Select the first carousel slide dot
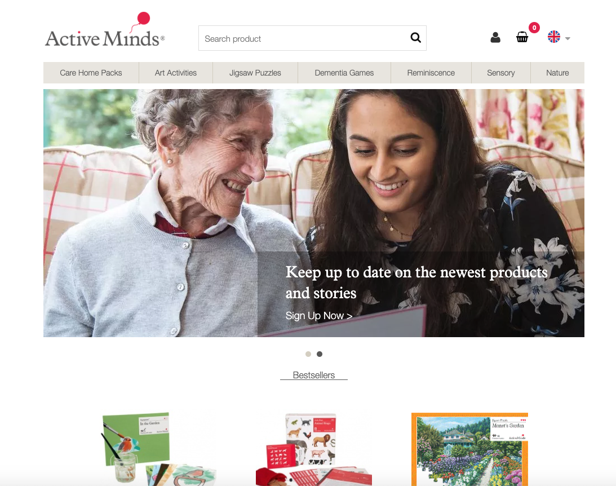616x486 pixels. [x=308, y=354]
